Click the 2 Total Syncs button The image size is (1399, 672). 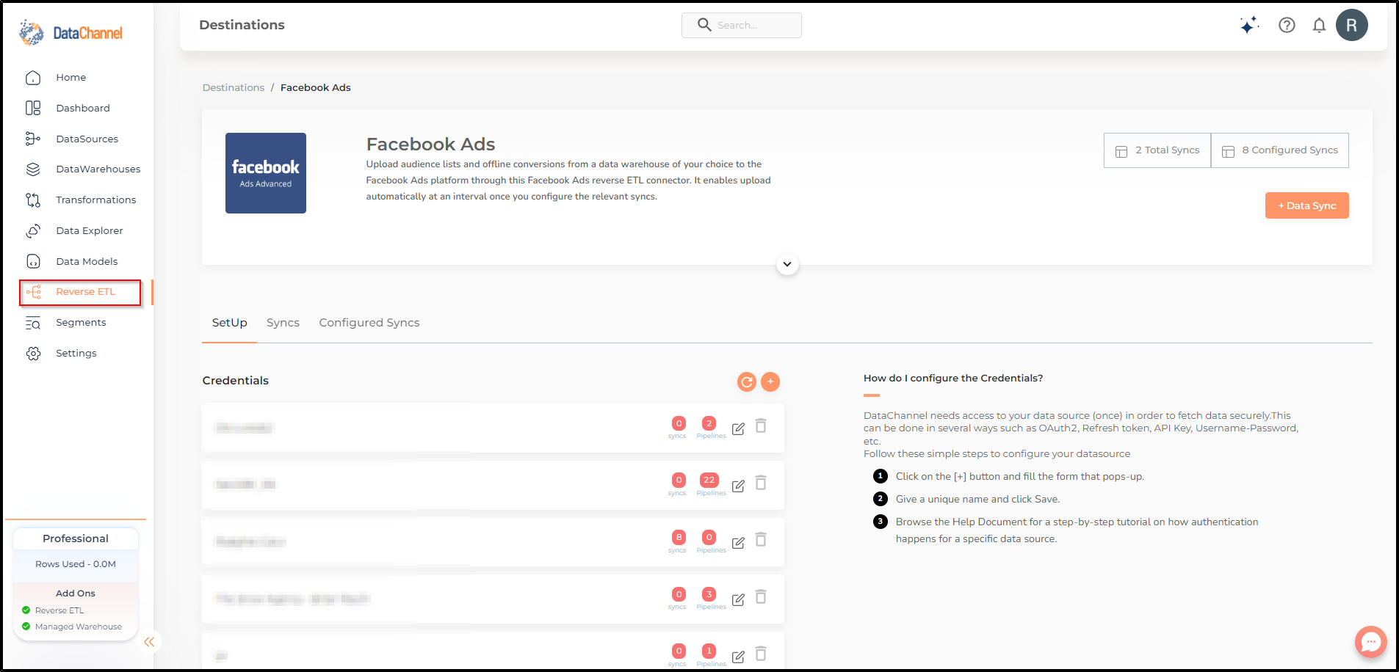pyautogui.click(x=1157, y=150)
